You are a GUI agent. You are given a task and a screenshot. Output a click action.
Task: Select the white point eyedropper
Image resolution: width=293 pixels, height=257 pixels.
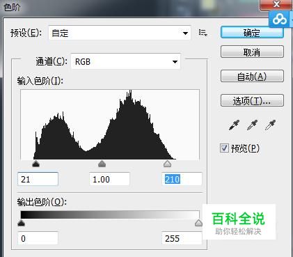(270, 125)
